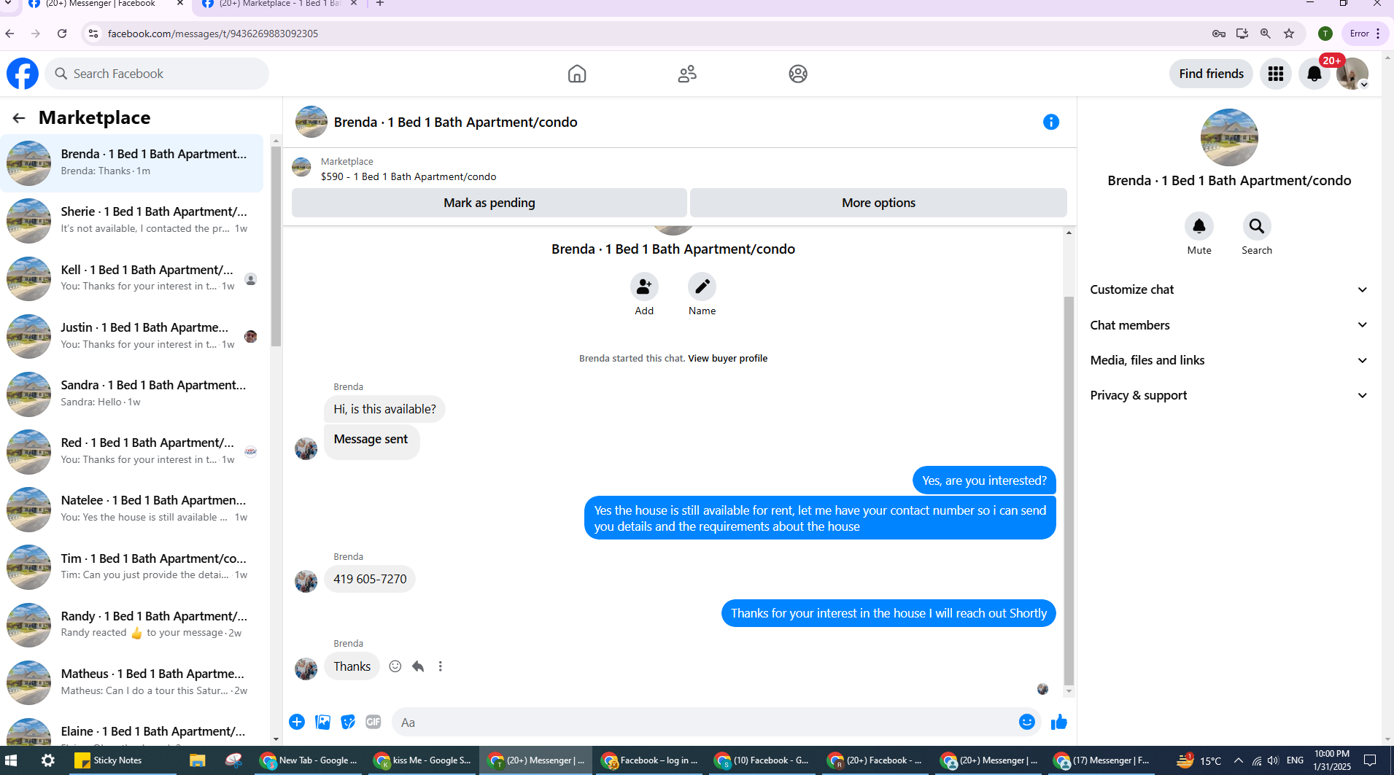Reload the browser page
The width and height of the screenshot is (1394, 775).
tap(62, 34)
